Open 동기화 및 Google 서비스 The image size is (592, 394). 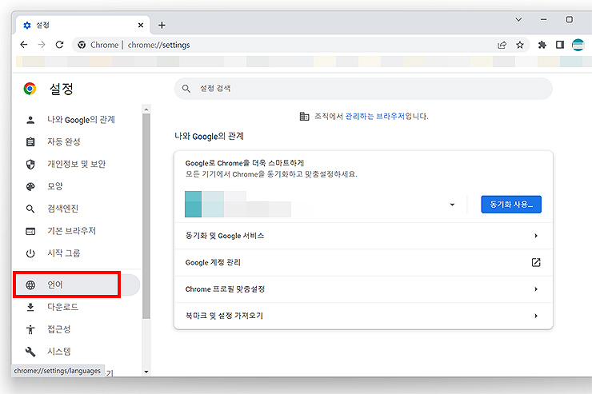tap(363, 236)
